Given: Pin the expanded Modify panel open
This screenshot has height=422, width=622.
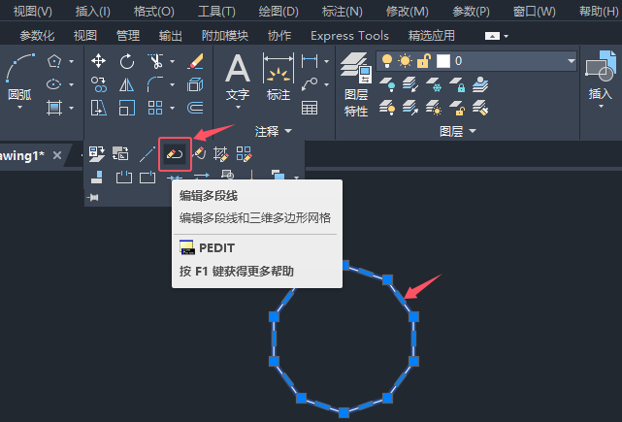Looking at the screenshot, I should point(93,197).
